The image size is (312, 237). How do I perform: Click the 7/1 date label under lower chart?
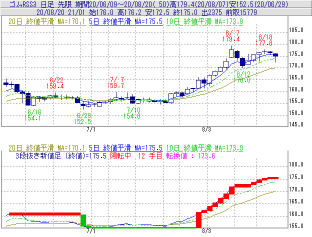pyautogui.click(x=91, y=231)
